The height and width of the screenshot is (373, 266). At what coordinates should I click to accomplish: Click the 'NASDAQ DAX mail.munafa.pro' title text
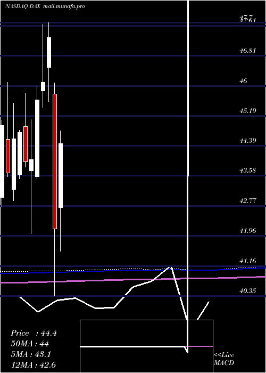(x=45, y=6)
